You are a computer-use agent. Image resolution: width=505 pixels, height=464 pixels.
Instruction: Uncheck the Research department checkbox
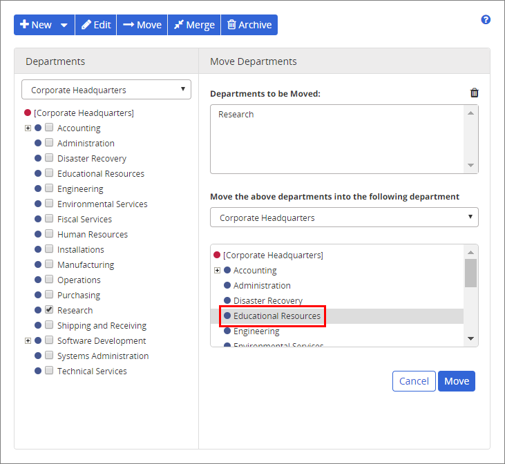(x=49, y=310)
